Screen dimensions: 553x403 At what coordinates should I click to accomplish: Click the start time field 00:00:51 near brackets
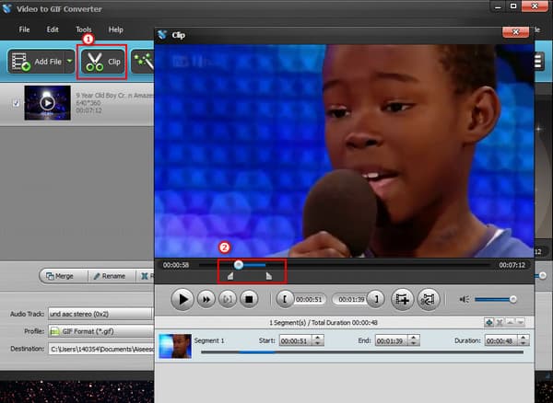click(309, 300)
